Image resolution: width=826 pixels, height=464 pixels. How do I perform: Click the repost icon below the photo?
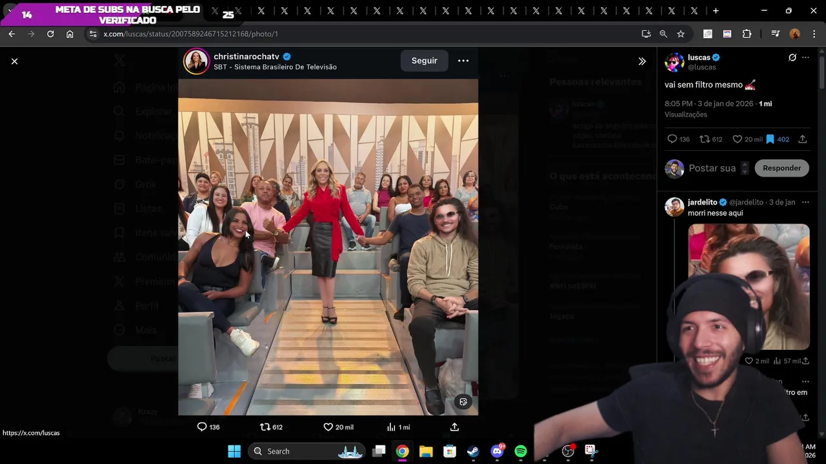coord(265,427)
